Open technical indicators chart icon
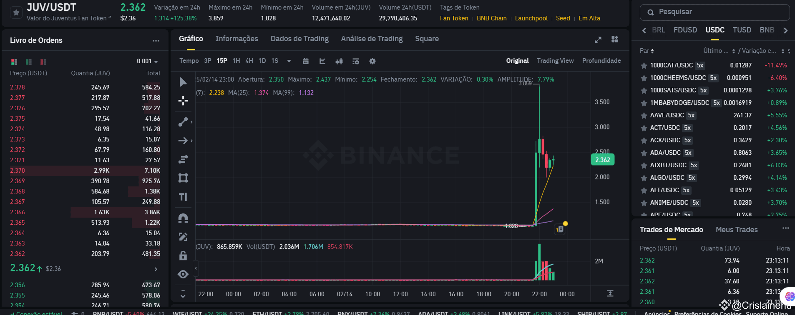 pos(322,61)
